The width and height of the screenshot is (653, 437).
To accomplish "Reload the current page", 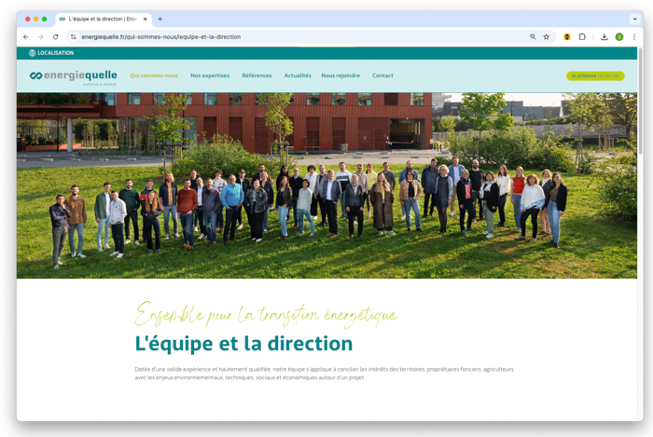I will (x=55, y=37).
